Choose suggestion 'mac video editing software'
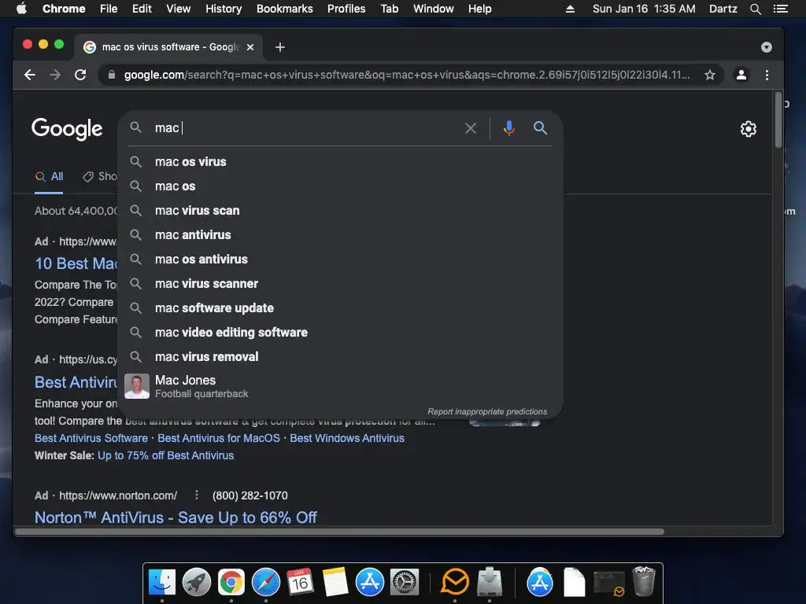The image size is (806, 604). tap(340, 333)
